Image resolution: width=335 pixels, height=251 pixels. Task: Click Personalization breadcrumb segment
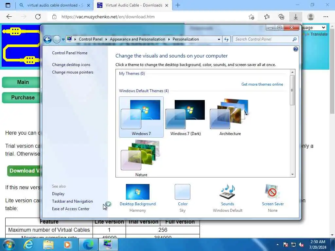[186, 39]
